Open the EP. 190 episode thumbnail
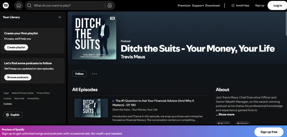 click(x=91, y=108)
